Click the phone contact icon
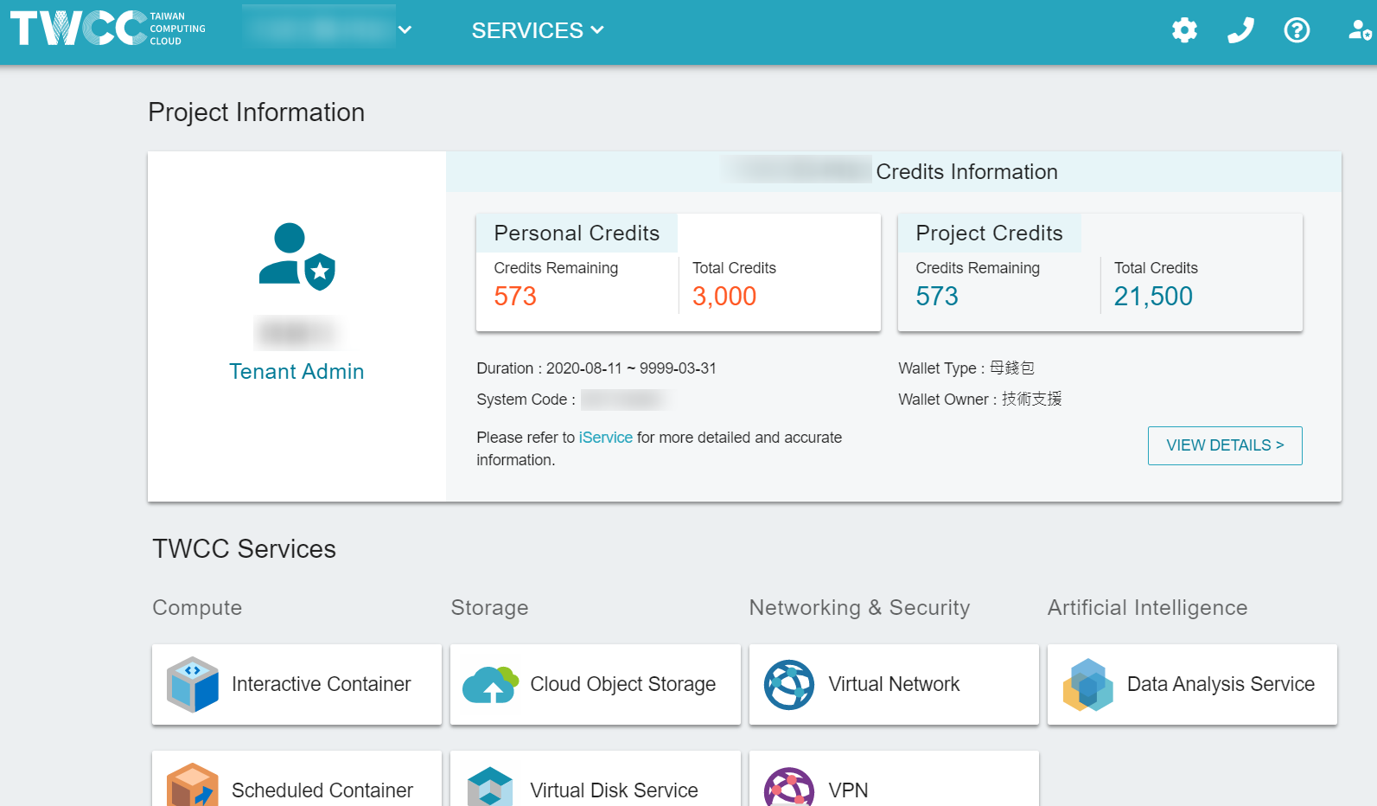1377x806 pixels. coord(1240,30)
